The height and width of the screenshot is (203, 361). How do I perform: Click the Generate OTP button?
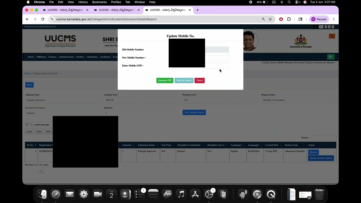pos(165,80)
